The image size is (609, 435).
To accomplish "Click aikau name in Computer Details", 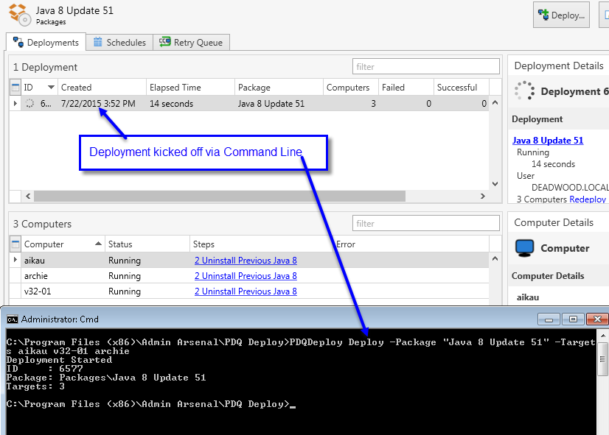I will 527,297.
